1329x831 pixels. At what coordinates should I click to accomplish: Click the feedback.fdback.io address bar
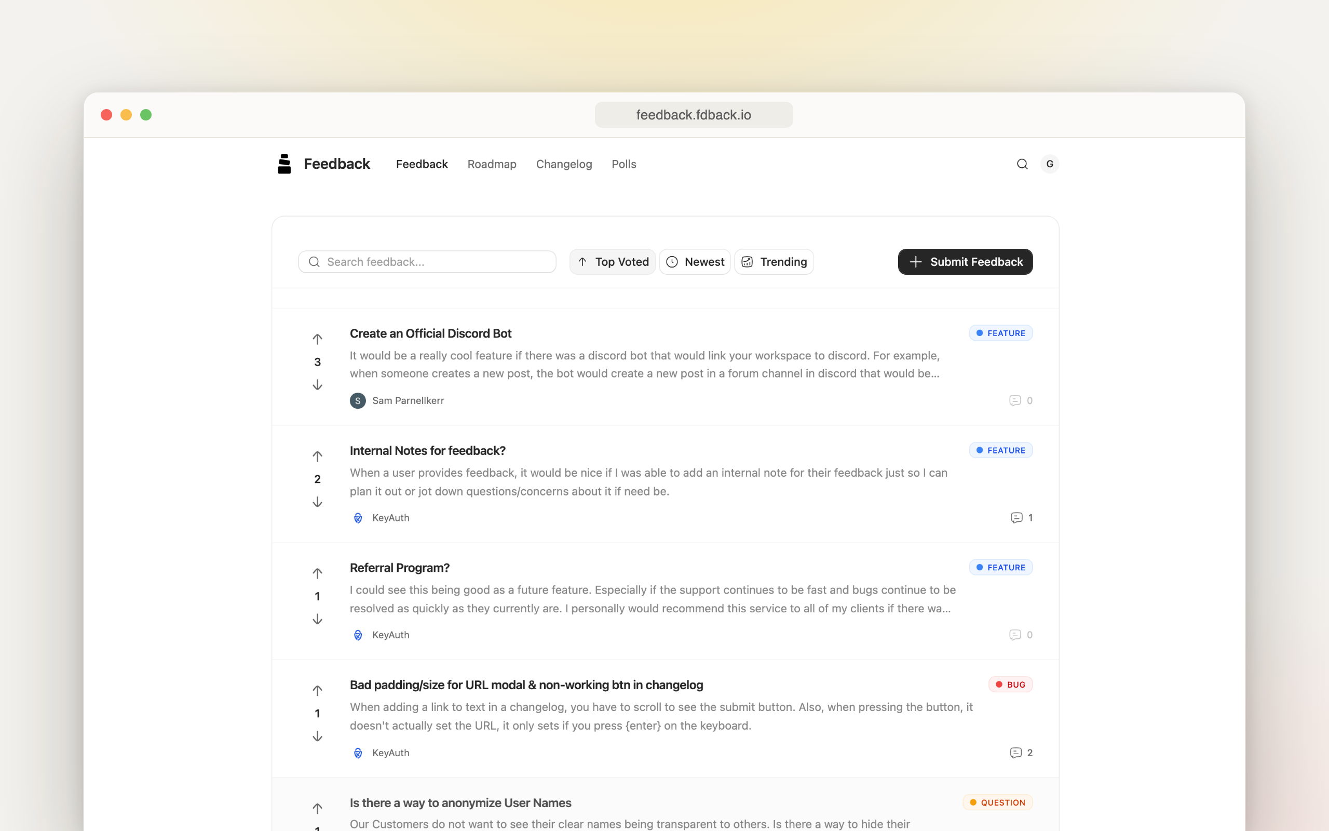694,115
